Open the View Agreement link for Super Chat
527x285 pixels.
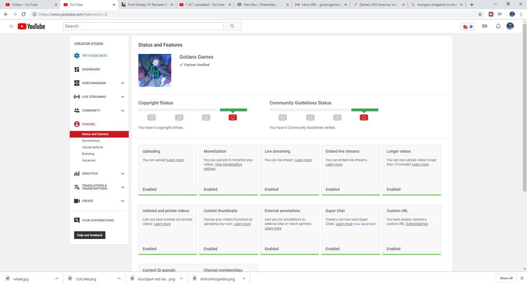point(365,224)
